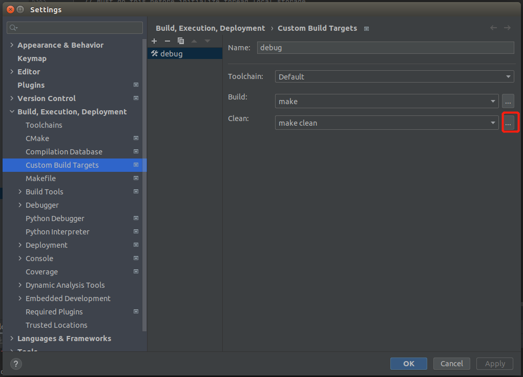Expand the Debugger node

tap(20, 205)
